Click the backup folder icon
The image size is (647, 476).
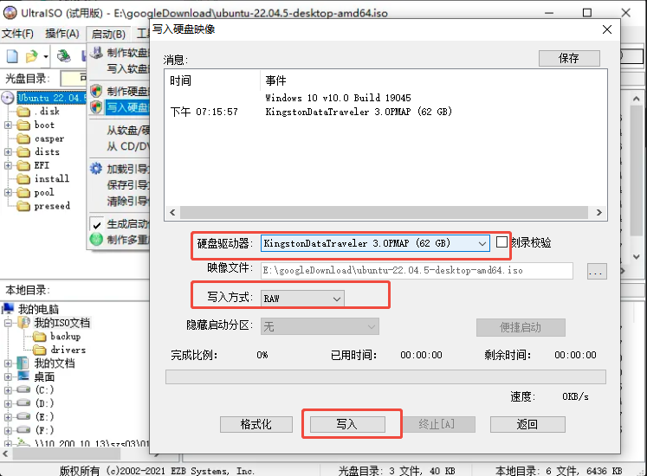pos(40,337)
